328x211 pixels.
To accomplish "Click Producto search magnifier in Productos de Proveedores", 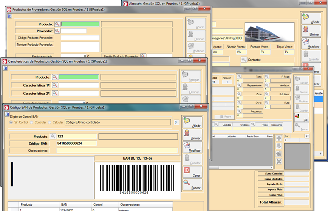I will coord(57,24).
